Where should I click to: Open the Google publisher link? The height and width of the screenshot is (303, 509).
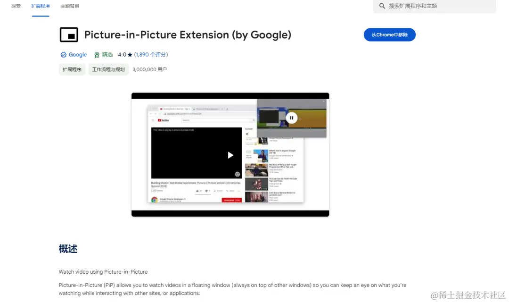coord(78,55)
